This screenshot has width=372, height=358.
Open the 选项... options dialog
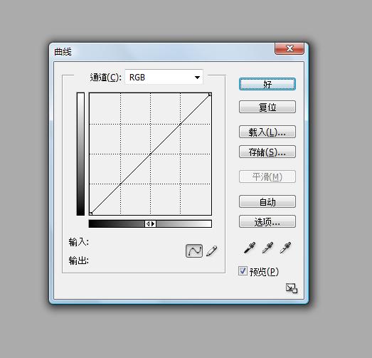pyautogui.click(x=267, y=221)
